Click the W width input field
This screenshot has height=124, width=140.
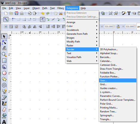pyautogui.click(x=109, y=27)
